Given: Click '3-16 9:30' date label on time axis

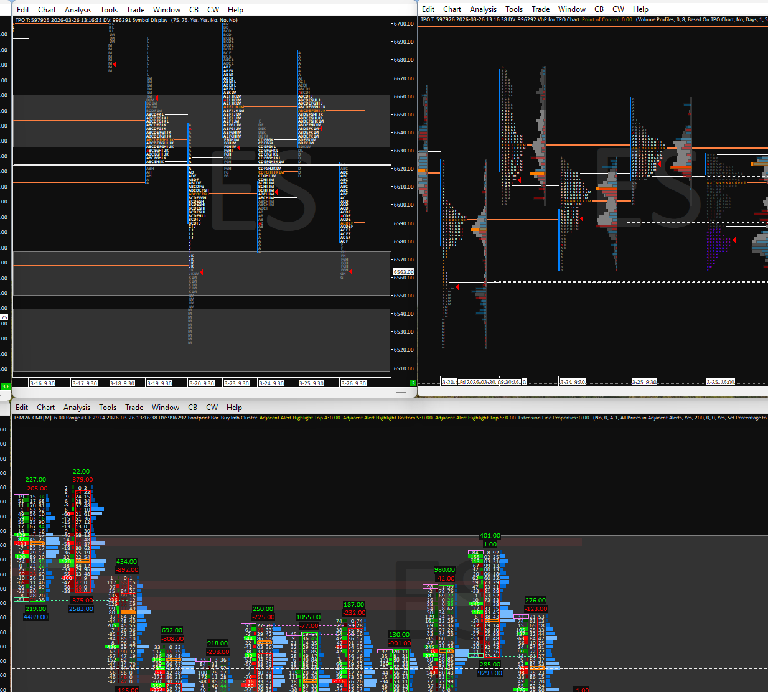Looking at the screenshot, I should [x=42, y=383].
